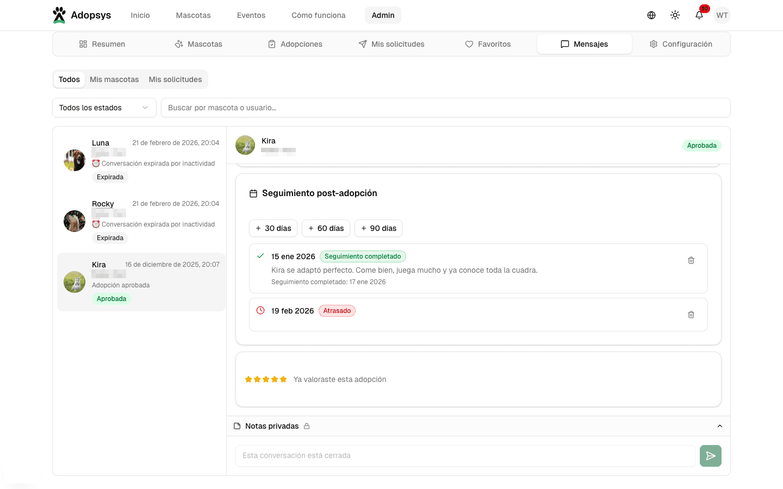The width and height of the screenshot is (783, 489).
Task: Open the Favoritos tab
Action: click(x=488, y=44)
